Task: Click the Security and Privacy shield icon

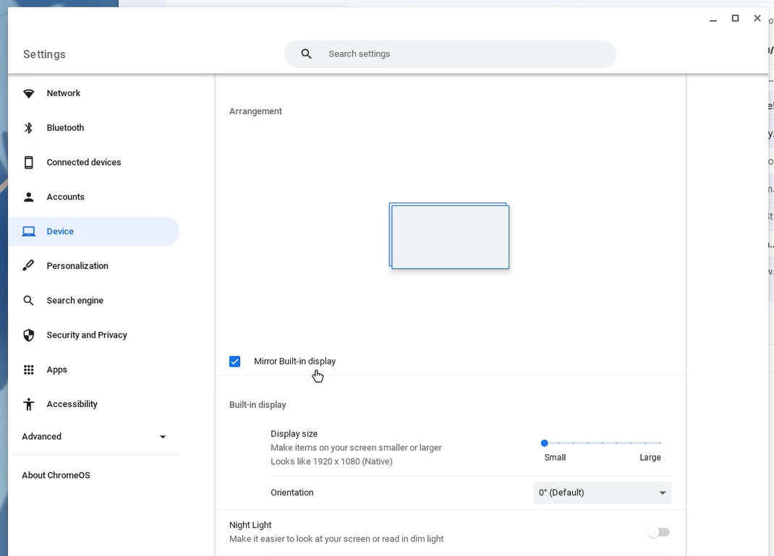Action: pos(29,335)
